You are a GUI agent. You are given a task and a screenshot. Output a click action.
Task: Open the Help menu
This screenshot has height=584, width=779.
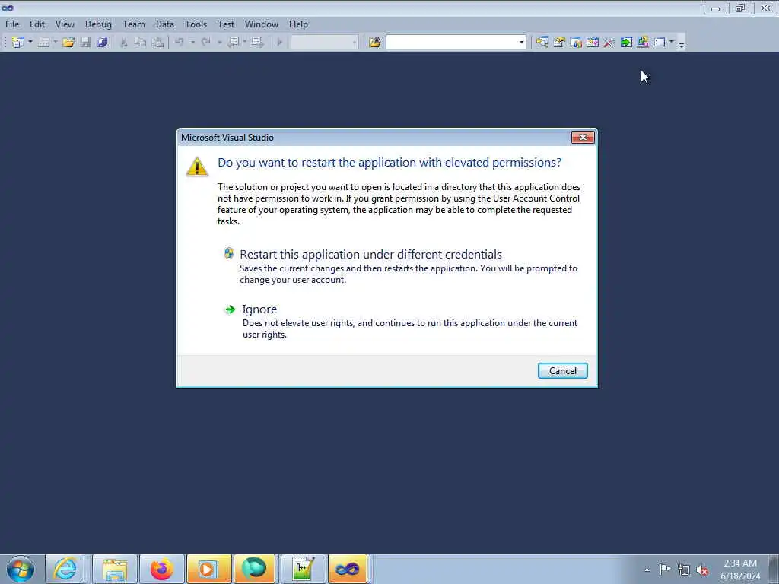tap(298, 24)
